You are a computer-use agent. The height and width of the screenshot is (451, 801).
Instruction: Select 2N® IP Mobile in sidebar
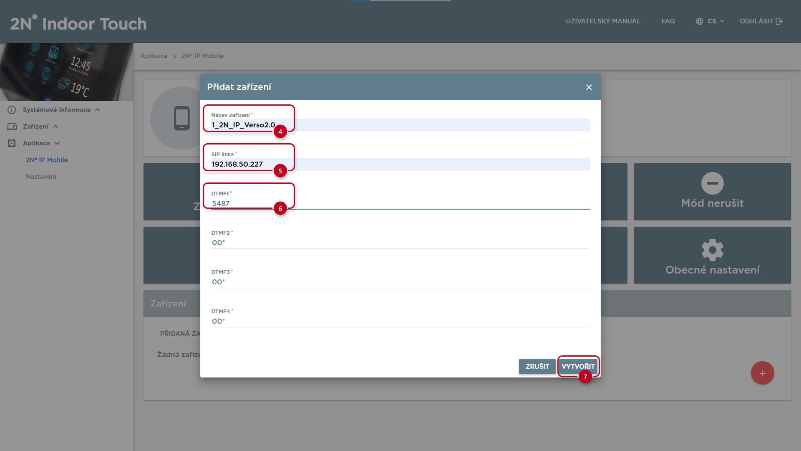(47, 160)
